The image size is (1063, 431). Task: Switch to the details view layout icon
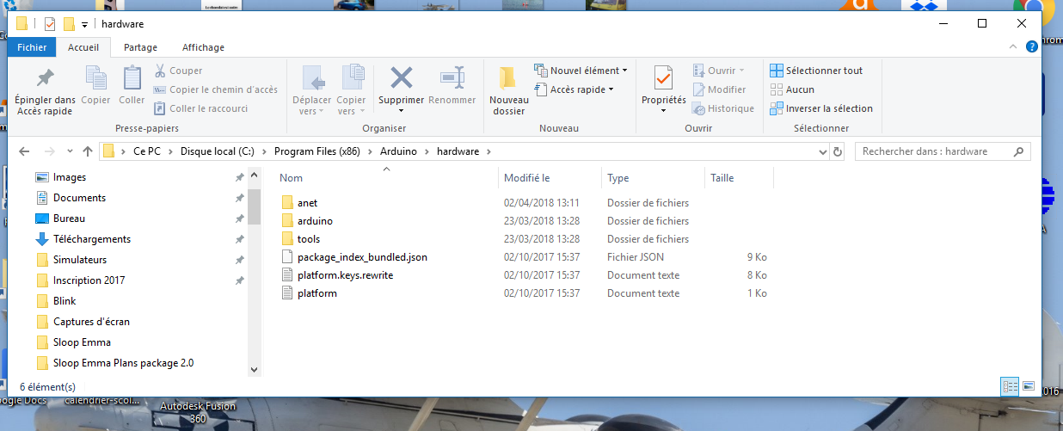click(1010, 386)
